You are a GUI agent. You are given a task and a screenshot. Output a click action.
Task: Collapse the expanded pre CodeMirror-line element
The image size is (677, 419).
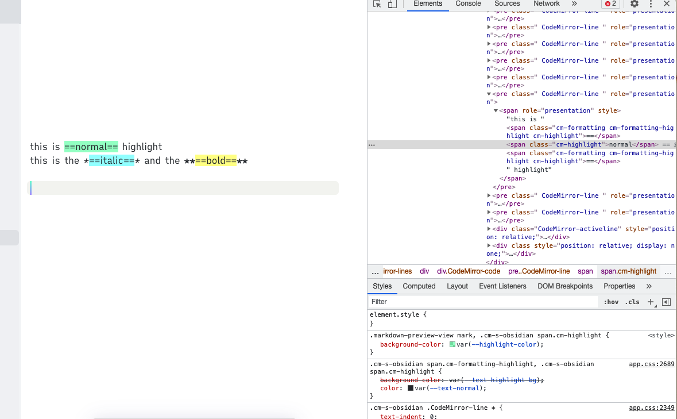coord(489,93)
